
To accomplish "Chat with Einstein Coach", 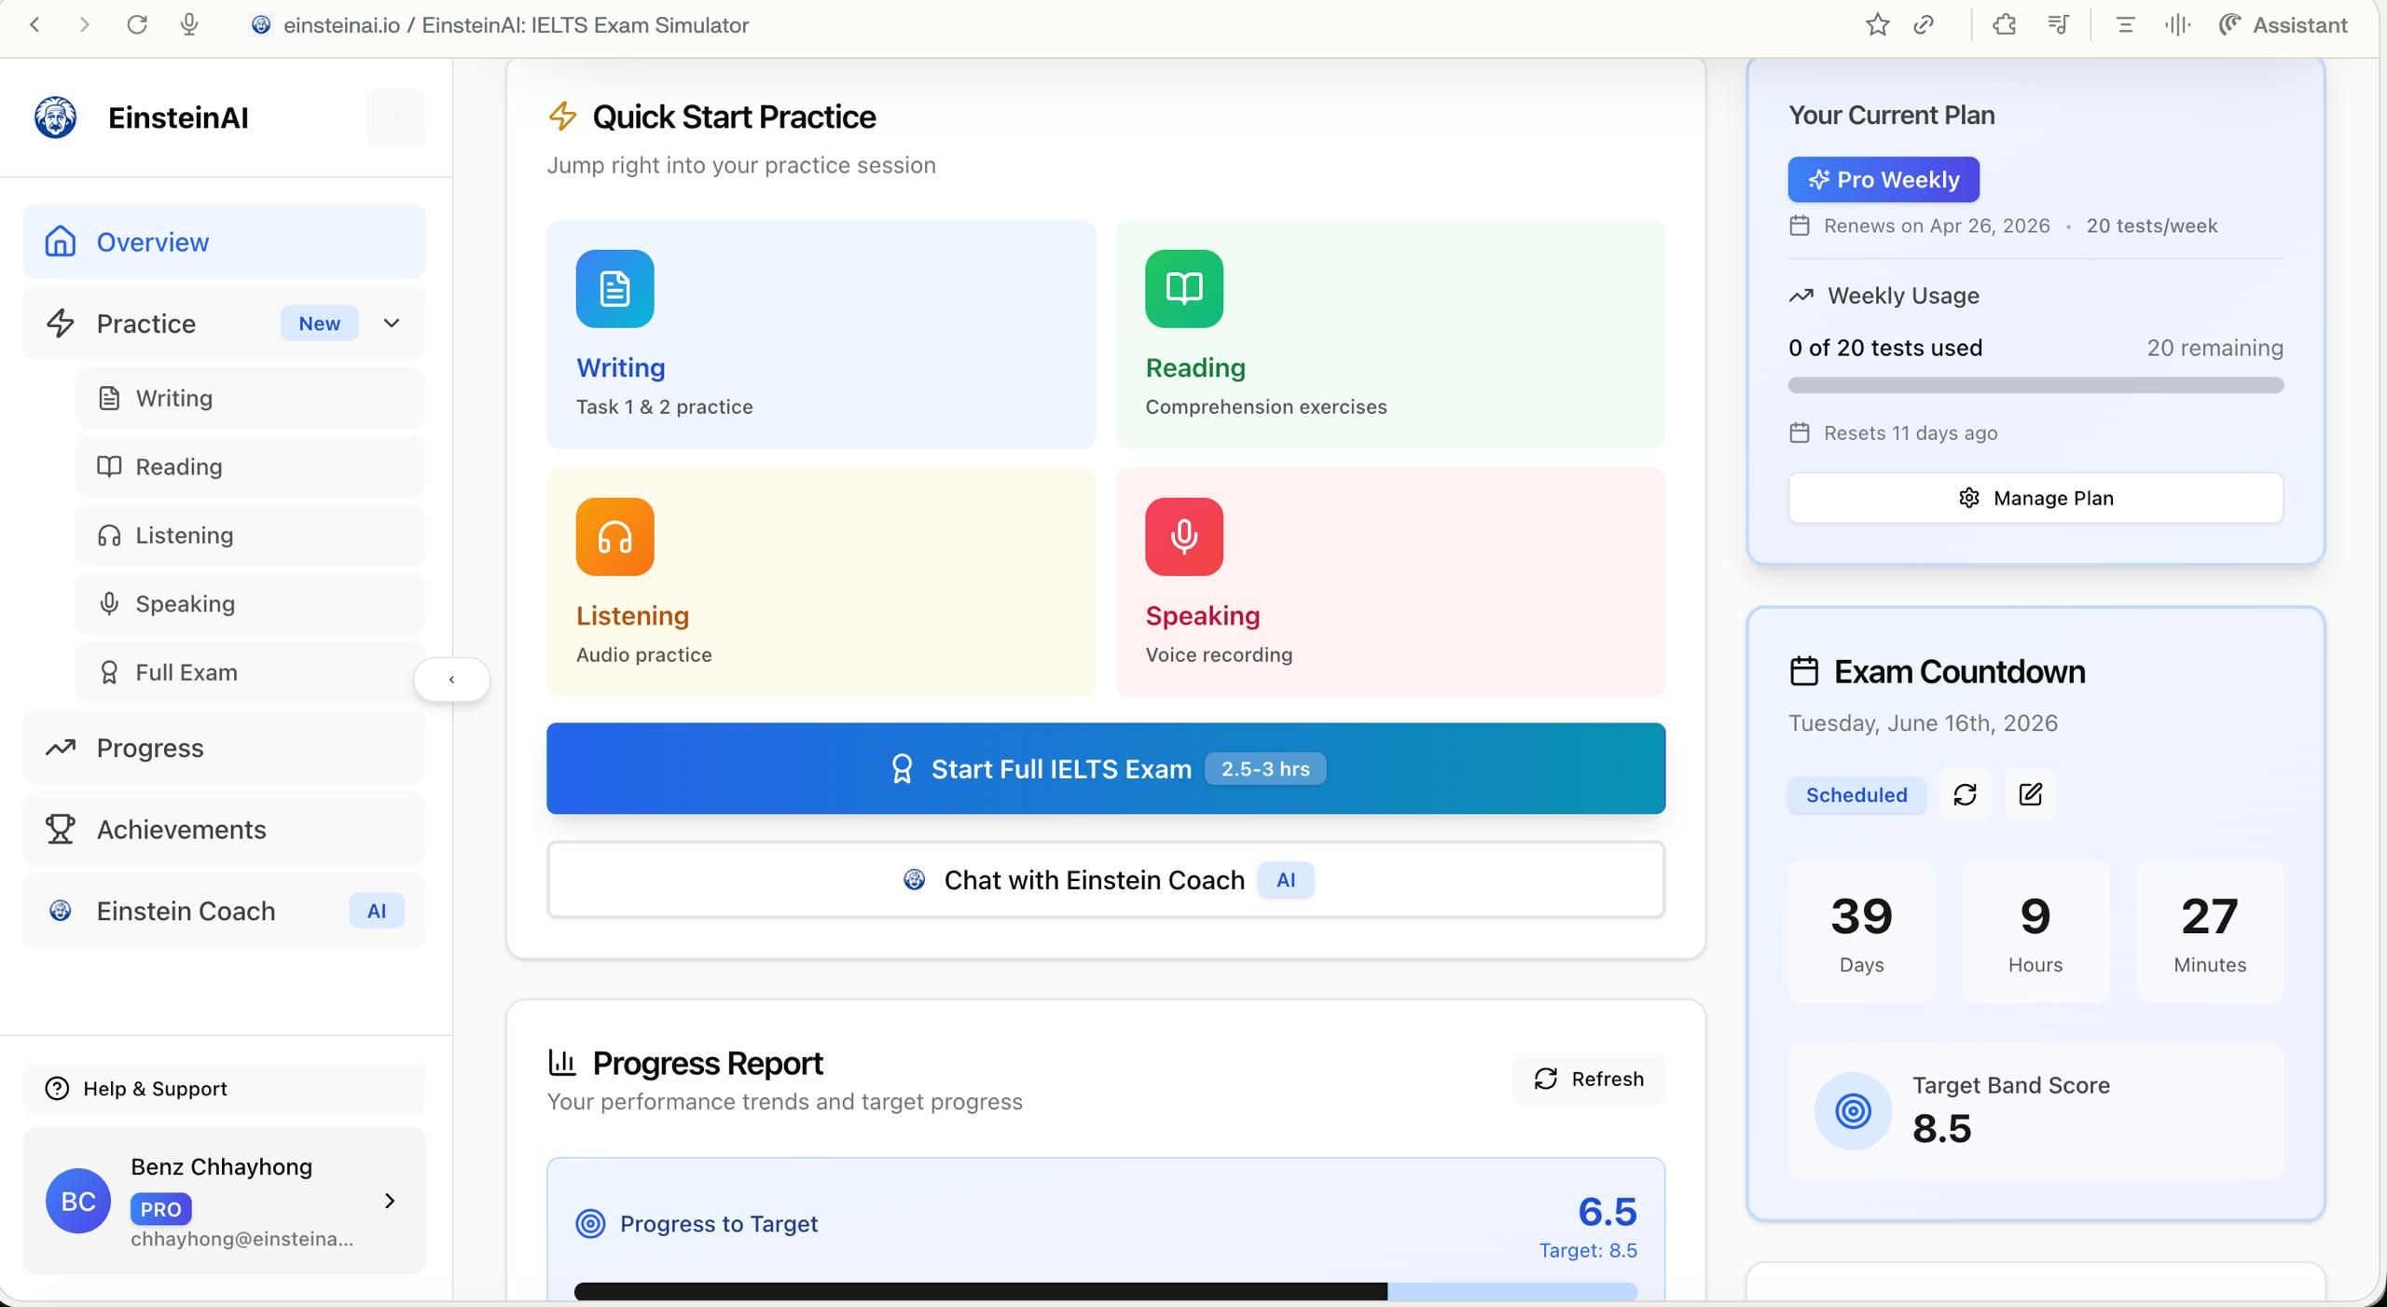I will coord(1106,880).
